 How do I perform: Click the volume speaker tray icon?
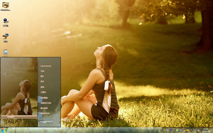pos(198,130)
